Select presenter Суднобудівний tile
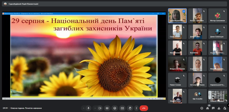Viewport: 229px width, 112px height. 177,16
